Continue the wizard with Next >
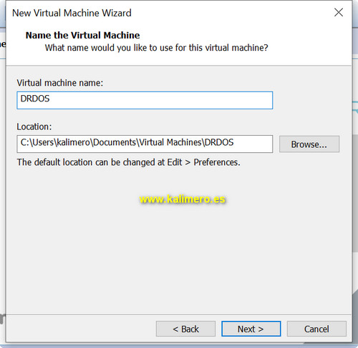 pos(251,329)
